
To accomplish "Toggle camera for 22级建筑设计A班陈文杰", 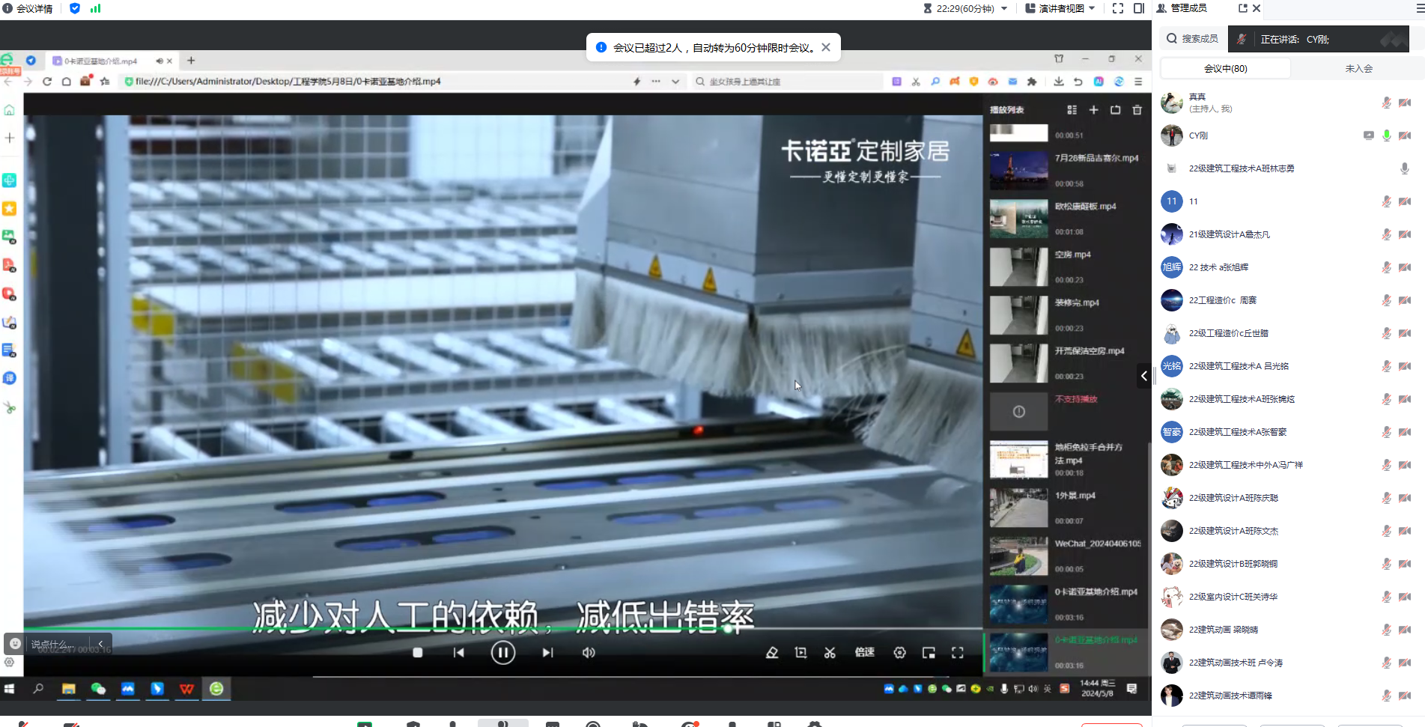I will (x=1405, y=531).
